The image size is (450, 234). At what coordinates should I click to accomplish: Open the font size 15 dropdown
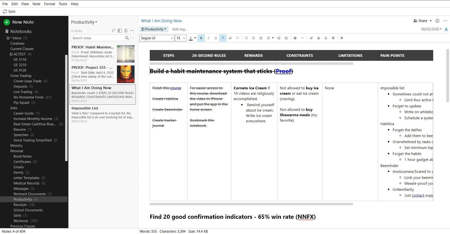click(x=181, y=38)
